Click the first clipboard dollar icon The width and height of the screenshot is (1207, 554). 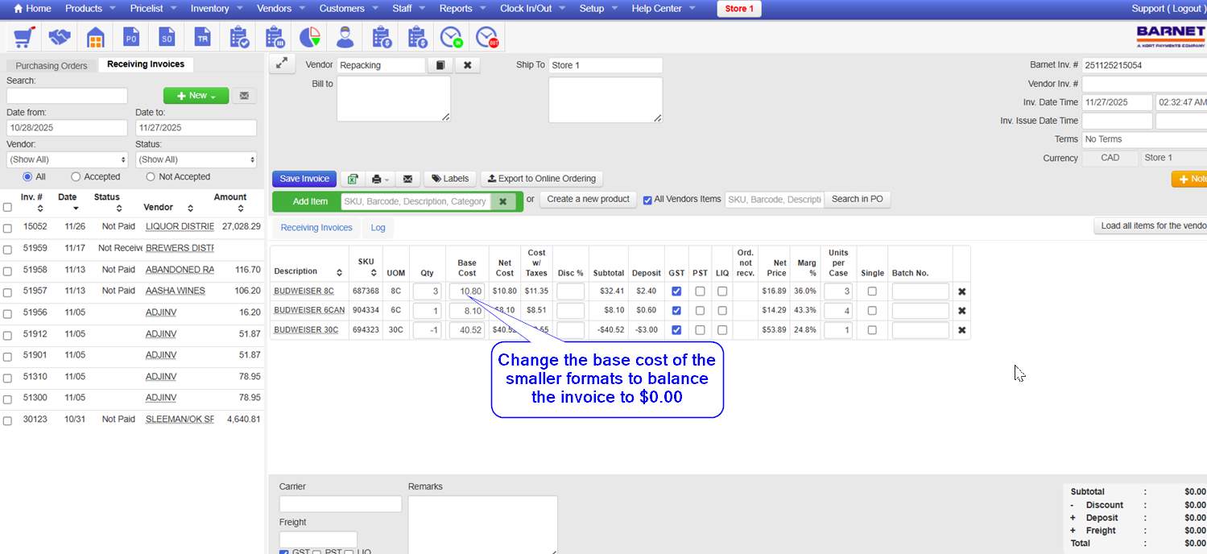[381, 37]
